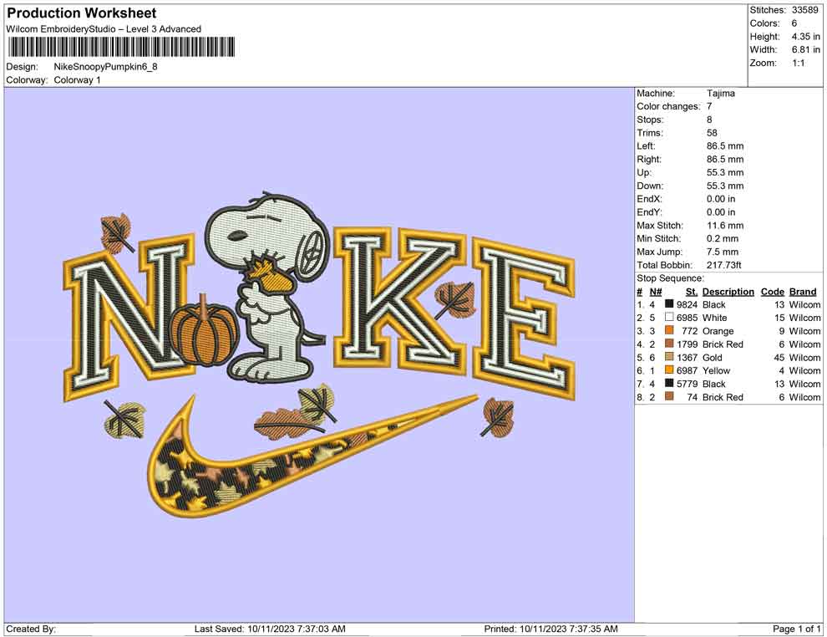Image resolution: width=827 pixels, height=637 pixels.
Task: Click the Brand column header
Action: coord(803,292)
